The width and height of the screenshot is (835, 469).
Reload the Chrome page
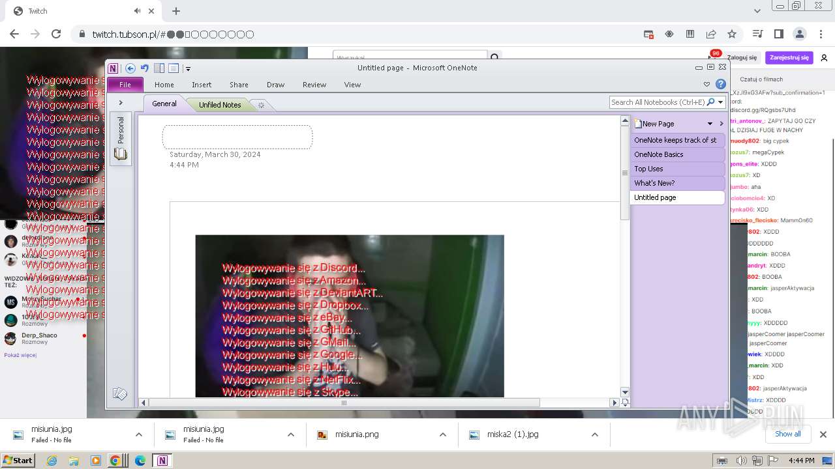pos(56,34)
